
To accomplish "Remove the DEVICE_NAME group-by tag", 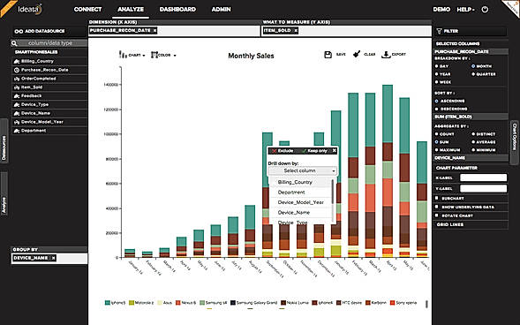I will pos(53,258).
